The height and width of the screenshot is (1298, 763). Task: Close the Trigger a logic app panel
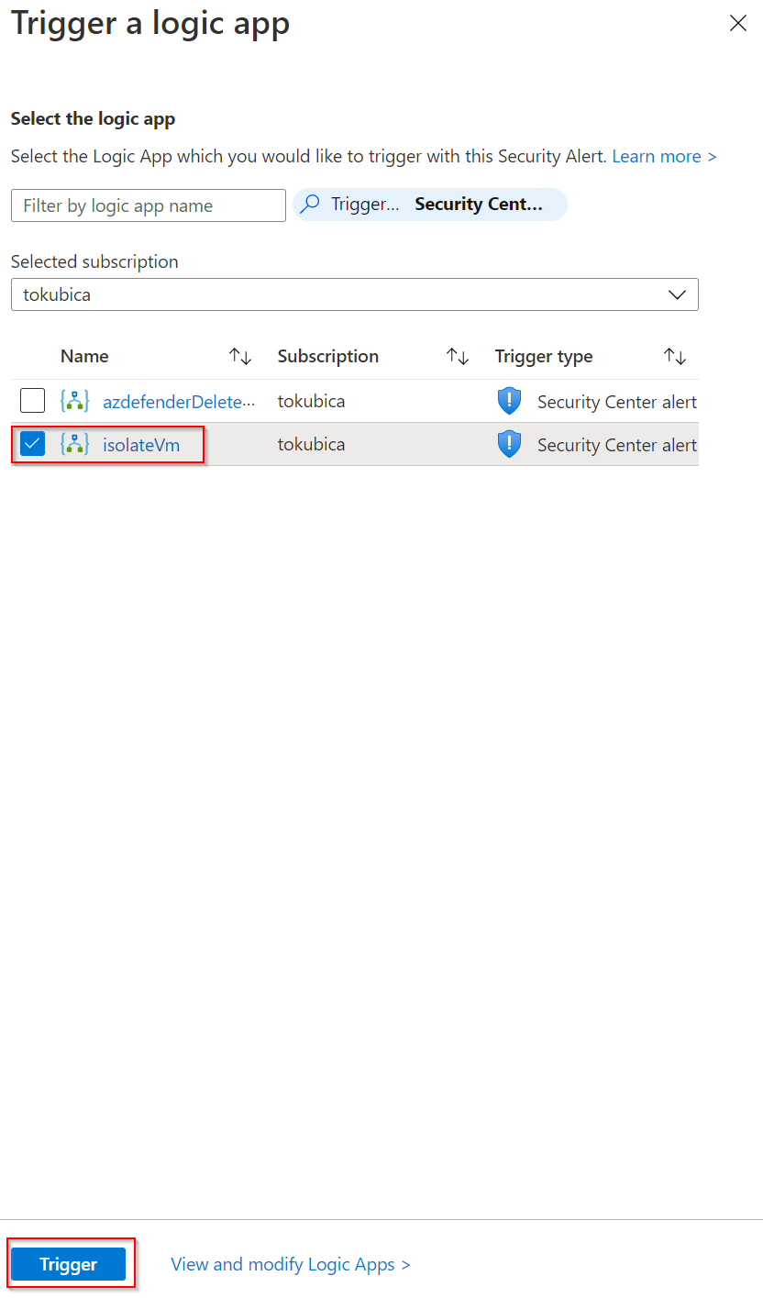(x=737, y=24)
